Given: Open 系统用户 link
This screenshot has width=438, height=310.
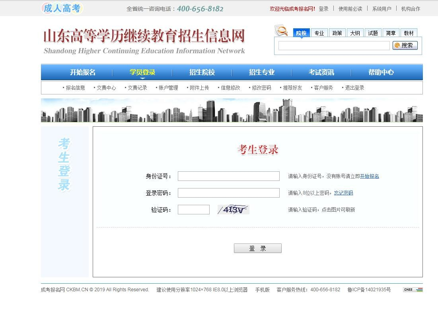Looking at the screenshot, I should pos(382,9).
